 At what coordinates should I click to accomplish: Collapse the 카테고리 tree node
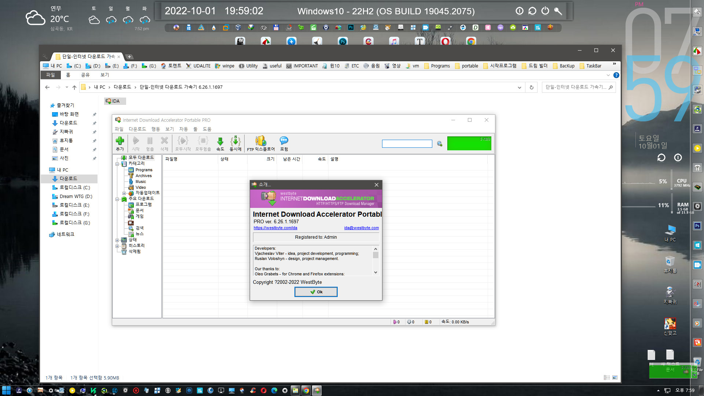[x=117, y=164]
